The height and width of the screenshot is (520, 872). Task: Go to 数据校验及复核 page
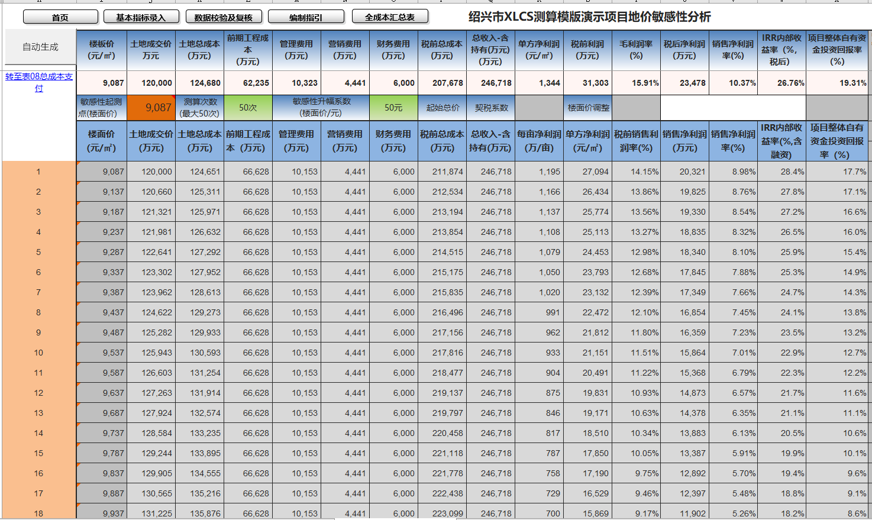223,17
